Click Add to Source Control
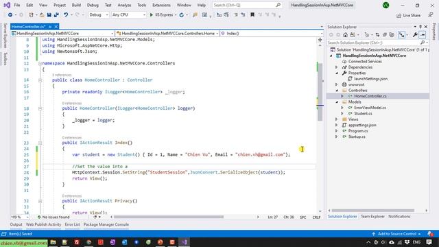Image resolution: width=439 pixels, height=247 pixels. (x=396, y=234)
